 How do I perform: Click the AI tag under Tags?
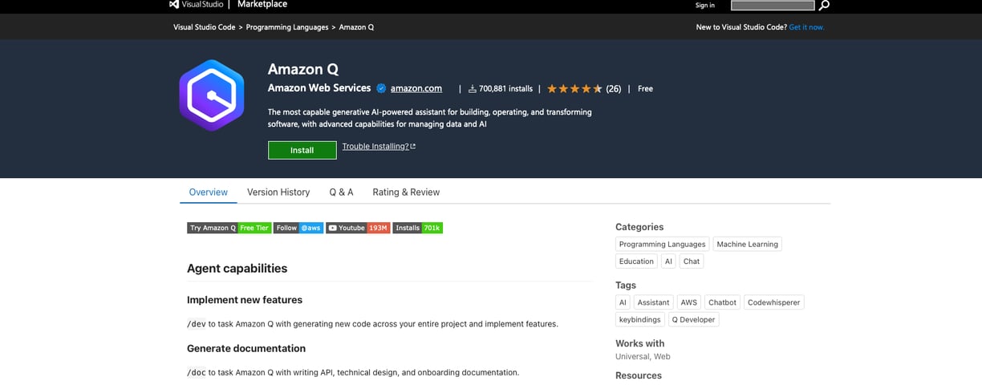tap(623, 302)
